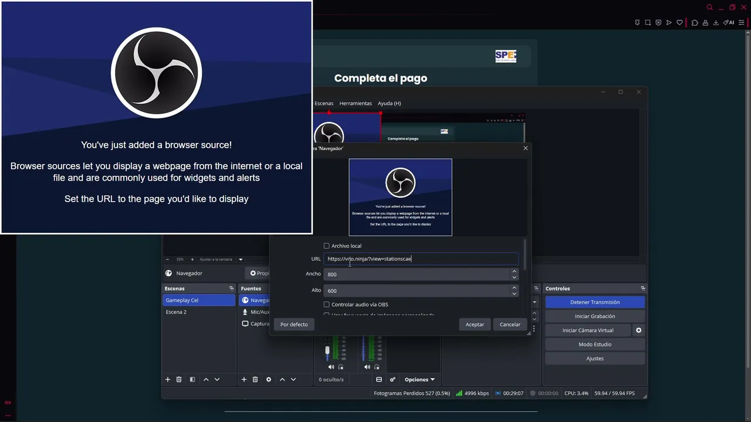Increase the Ancho value with up arrow
This screenshot has width=751, height=422.
(514, 271)
